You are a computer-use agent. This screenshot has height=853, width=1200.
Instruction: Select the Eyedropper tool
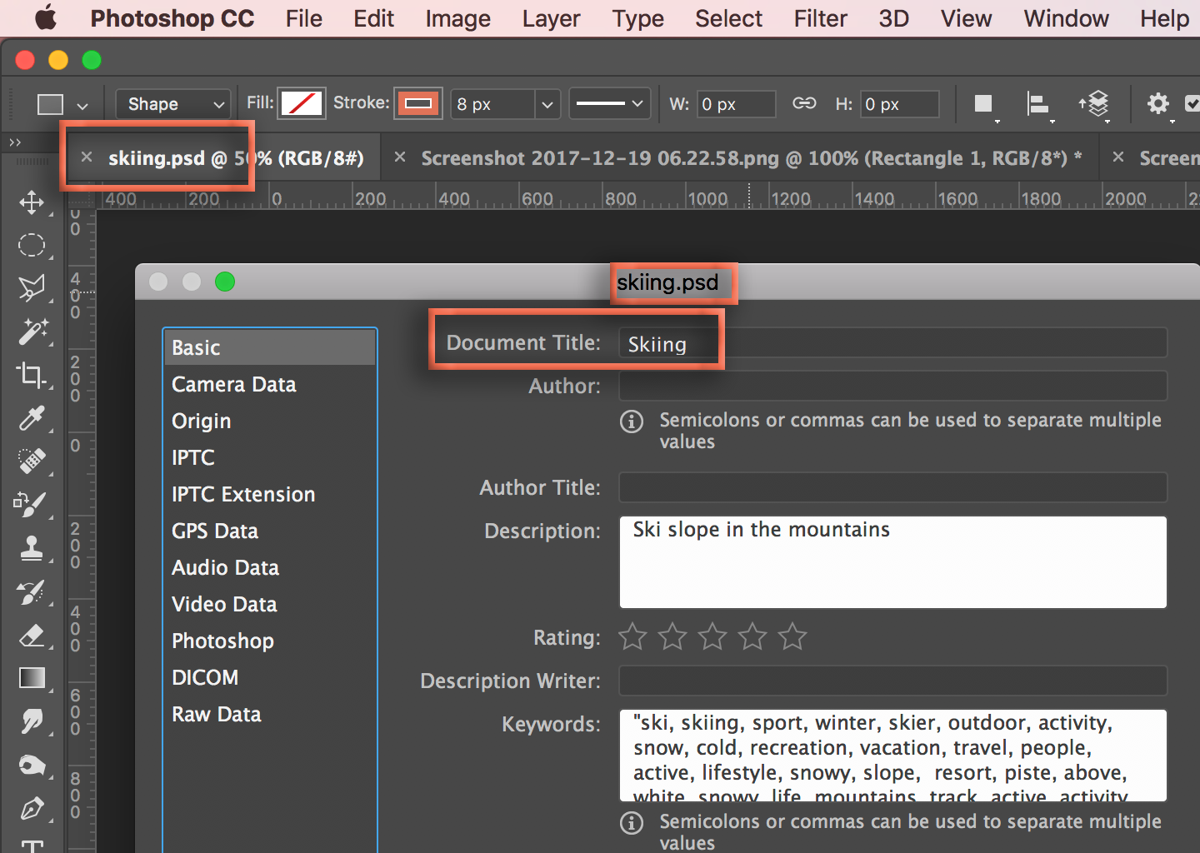pyautogui.click(x=32, y=418)
